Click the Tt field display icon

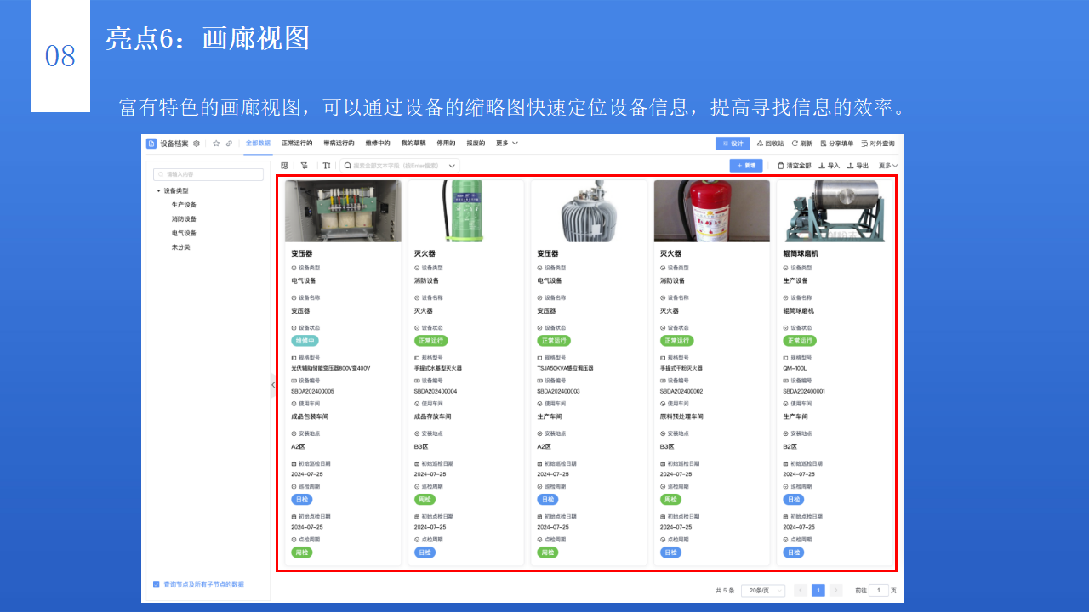[x=327, y=166]
